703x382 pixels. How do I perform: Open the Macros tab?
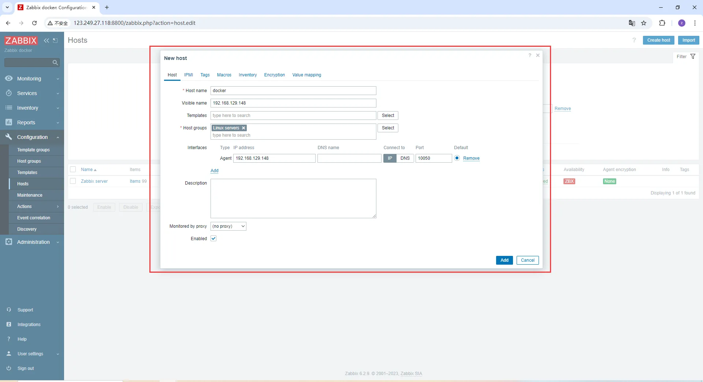pyautogui.click(x=224, y=75)
